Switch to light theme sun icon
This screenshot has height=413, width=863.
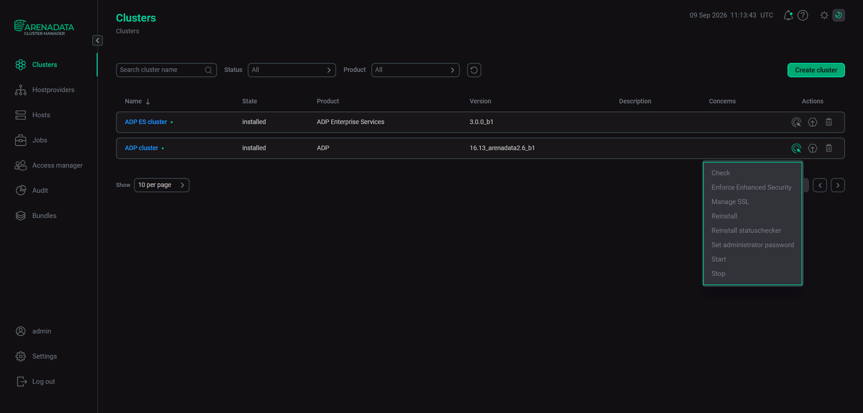(824, 15)
